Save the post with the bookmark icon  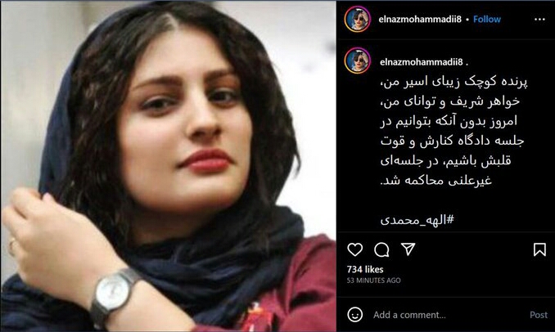click(539, 249)
